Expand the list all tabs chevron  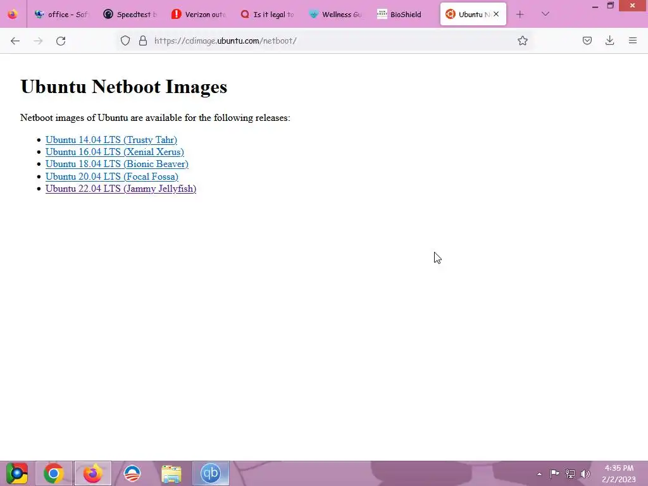click(545, 14)
